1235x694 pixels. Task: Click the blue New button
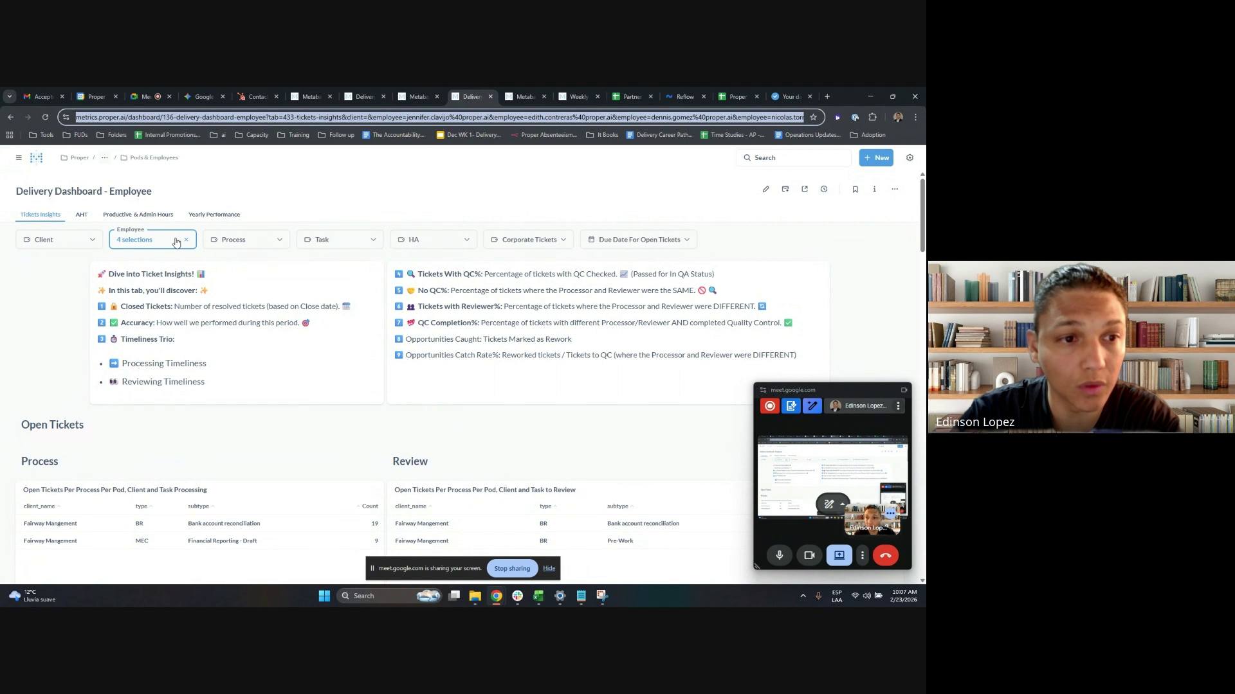point(875,157)
